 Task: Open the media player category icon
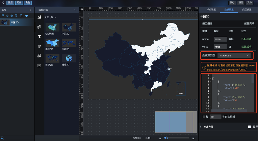point(39,66)
